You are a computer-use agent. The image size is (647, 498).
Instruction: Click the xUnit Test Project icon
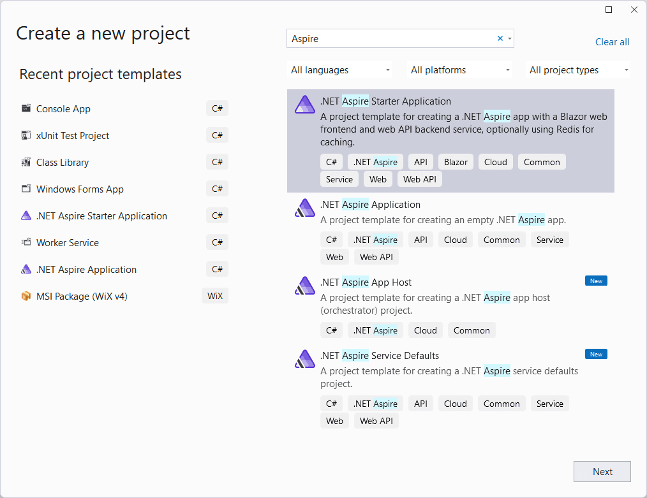point(26,135)
